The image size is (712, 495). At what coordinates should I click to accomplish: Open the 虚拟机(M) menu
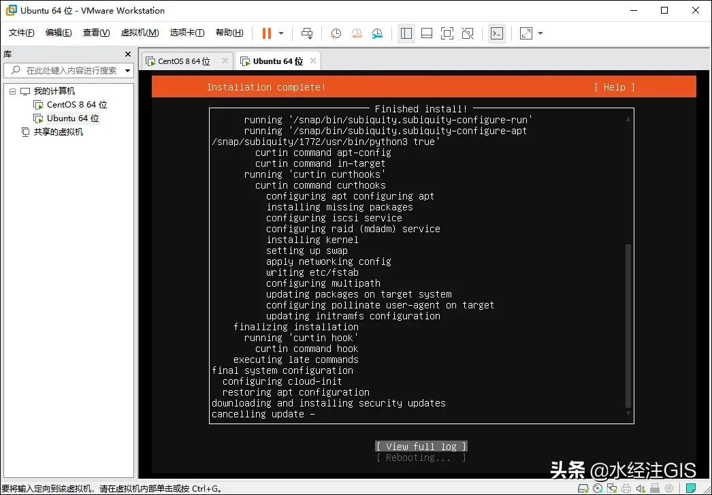coord(140,32)
